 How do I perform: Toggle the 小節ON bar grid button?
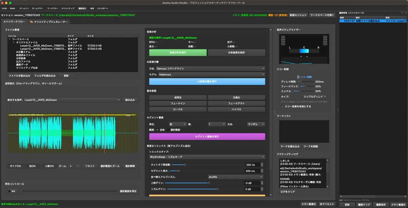pos(49,166)
